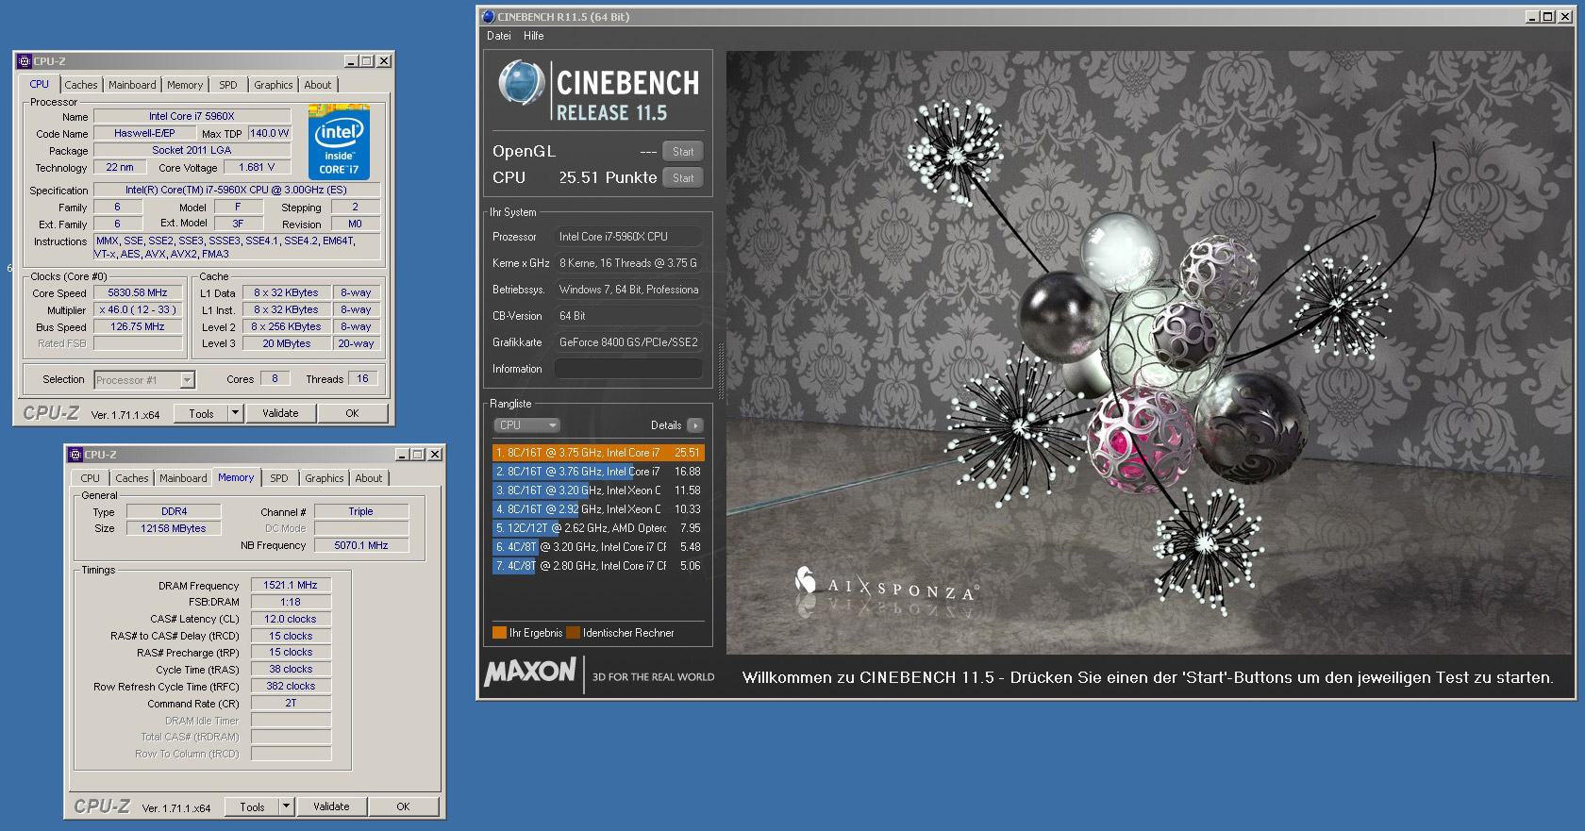Click the Core Speed value '5830.58 MHz'
The height and width of the screenshot is (831, 1585).
(138, 293)
